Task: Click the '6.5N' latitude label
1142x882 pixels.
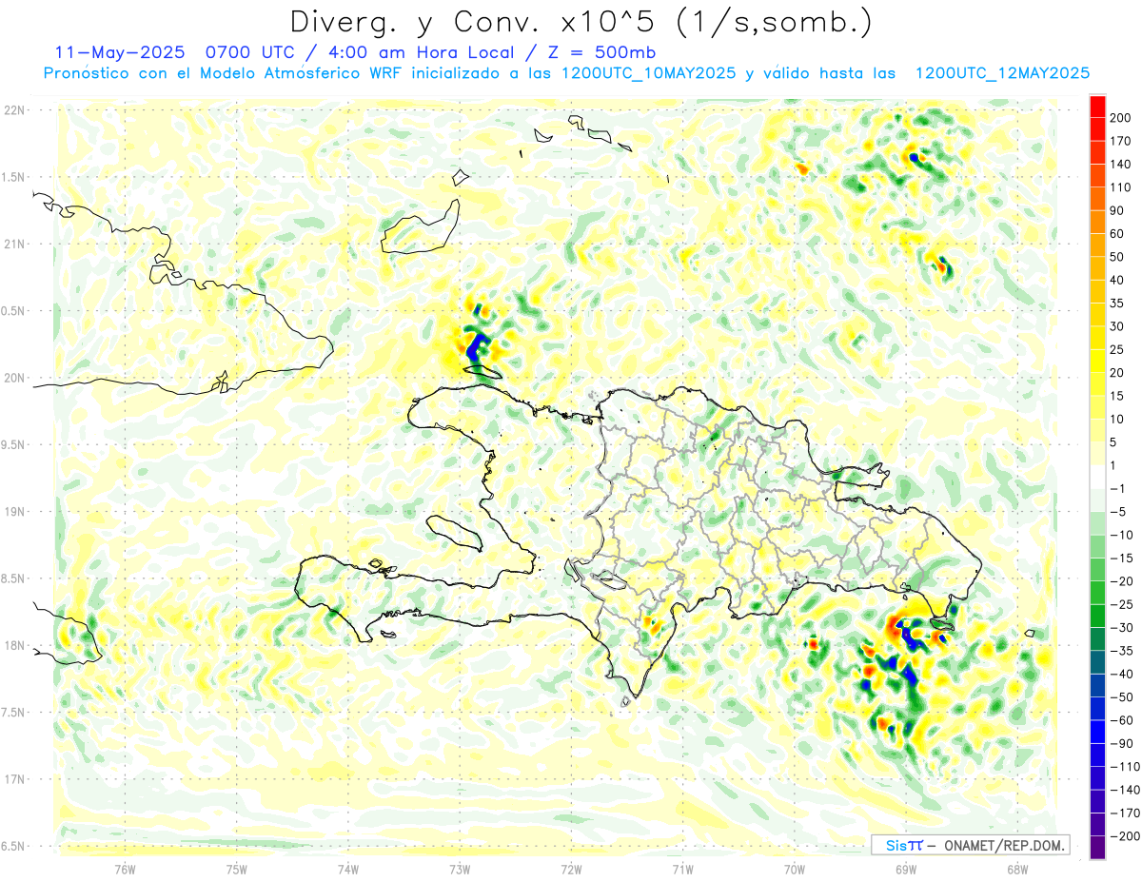Action: (x=14, y=846)
